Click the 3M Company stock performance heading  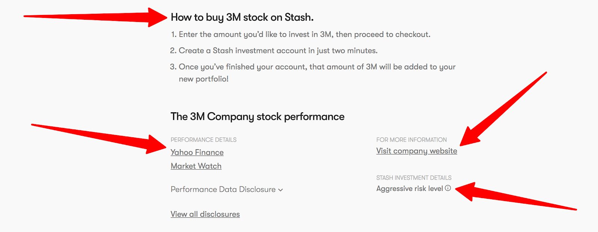pyautogui.click(x=258, y=117)
